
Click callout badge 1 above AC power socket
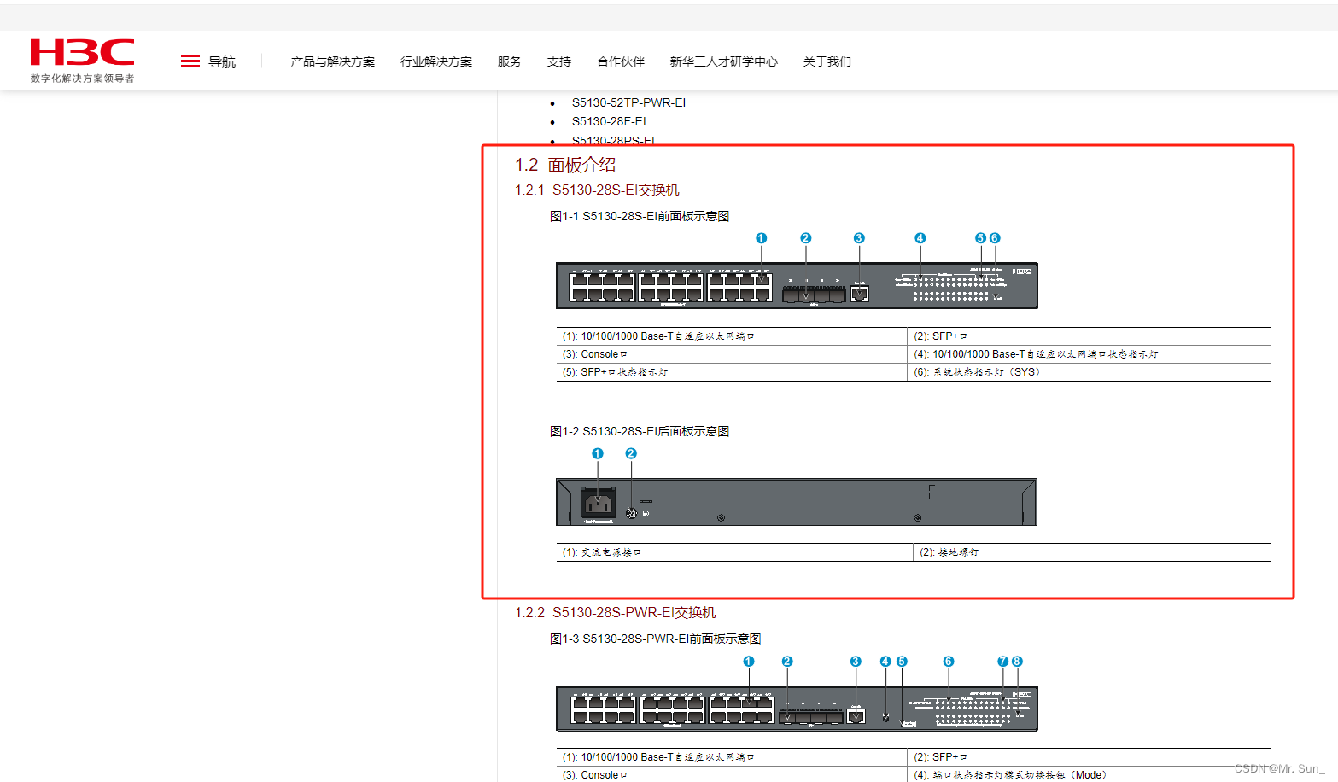pos(596,454)
